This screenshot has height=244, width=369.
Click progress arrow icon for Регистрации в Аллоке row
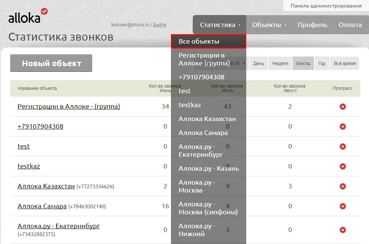tap(343, 107)
